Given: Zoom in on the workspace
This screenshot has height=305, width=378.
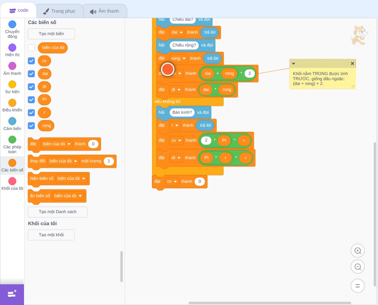Looking at the screenshot, I should coord(358,251).
